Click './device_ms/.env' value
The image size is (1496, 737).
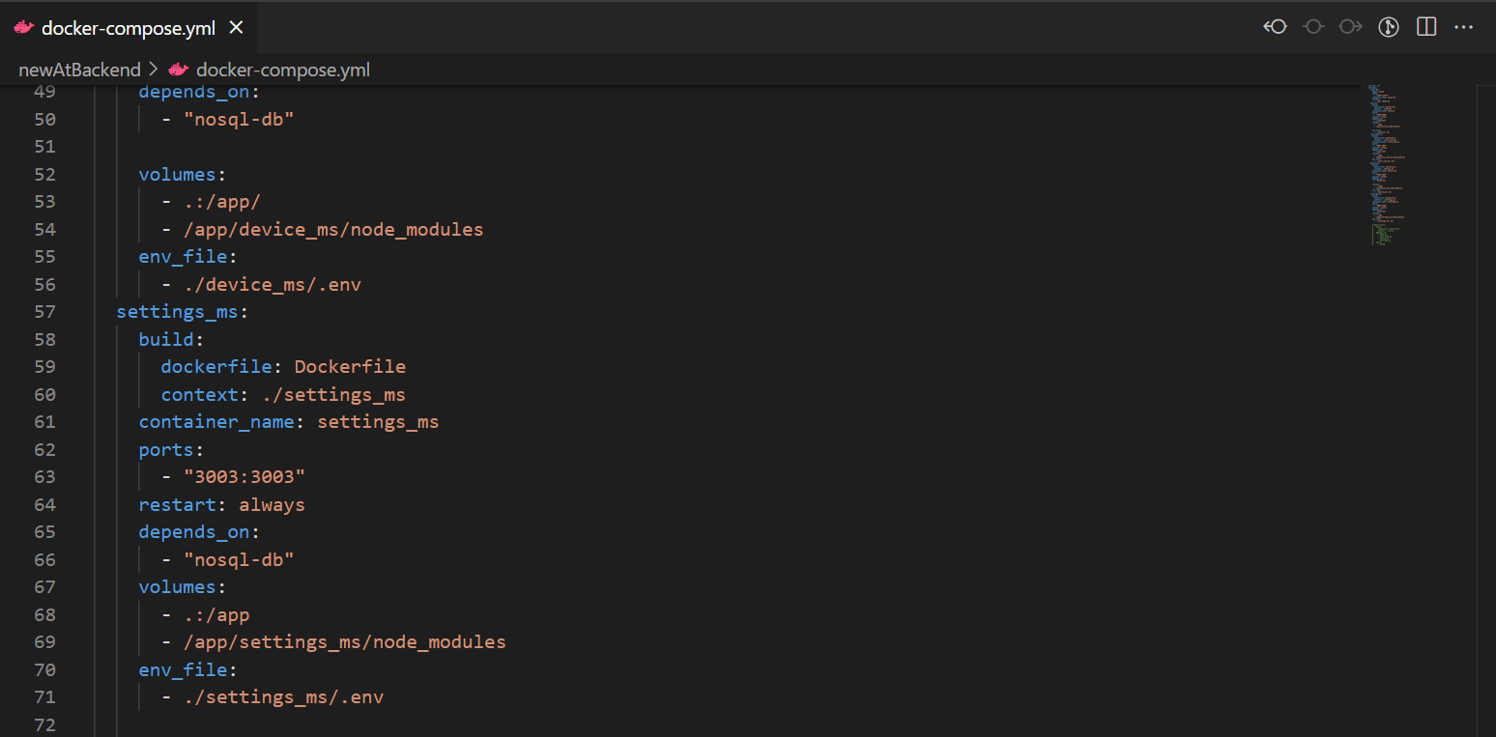273,285
